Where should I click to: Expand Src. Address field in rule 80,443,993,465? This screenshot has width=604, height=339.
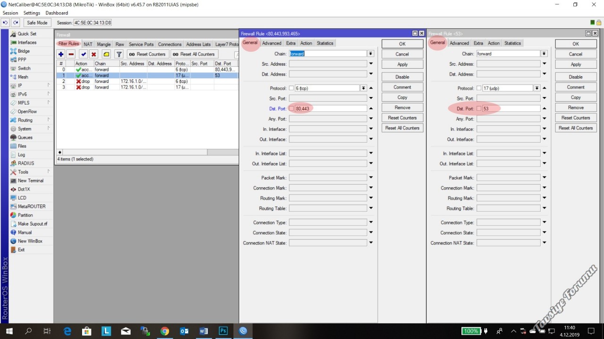(371, 64)
